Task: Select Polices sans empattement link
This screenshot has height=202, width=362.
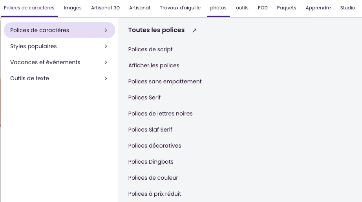Action: (x=165, y=81)
